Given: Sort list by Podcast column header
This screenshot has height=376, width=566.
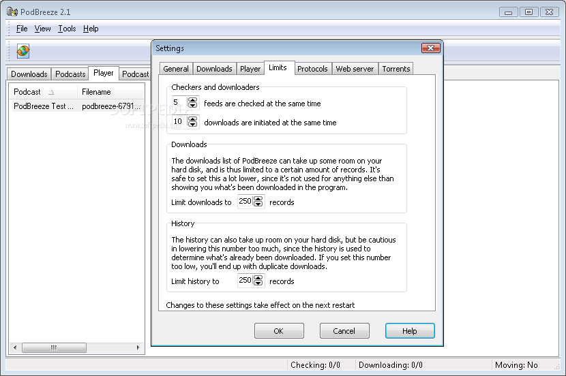Looking at the screenshot, I should tap(44, 92).
